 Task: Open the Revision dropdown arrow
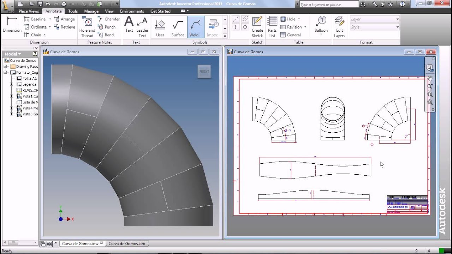[305, 27]
